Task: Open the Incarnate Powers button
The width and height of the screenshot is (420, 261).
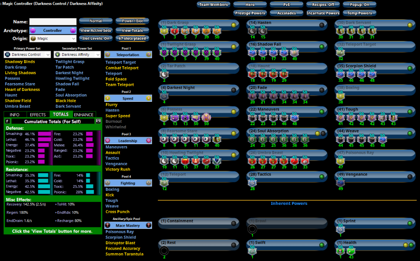Action: [323, 13]
